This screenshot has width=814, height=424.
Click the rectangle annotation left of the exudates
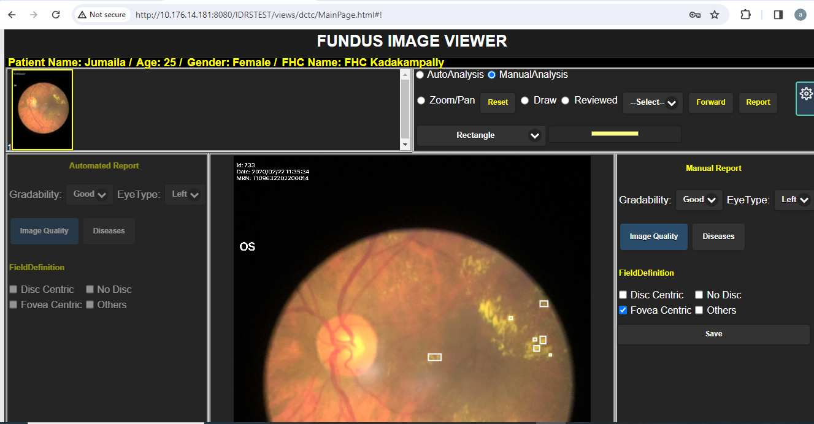(434, 357)
